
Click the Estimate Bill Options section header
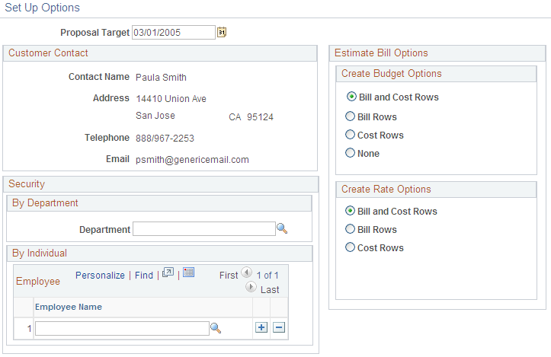[381, 53]
